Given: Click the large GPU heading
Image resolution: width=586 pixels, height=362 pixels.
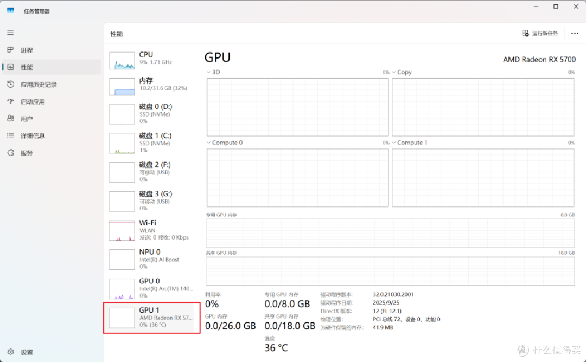Looking at the screenshot, I should [x=218, y=57].
